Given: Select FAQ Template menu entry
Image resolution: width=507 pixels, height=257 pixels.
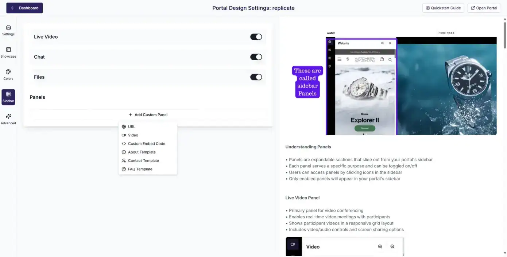Looking at the screenshot, I should (140, 169).
